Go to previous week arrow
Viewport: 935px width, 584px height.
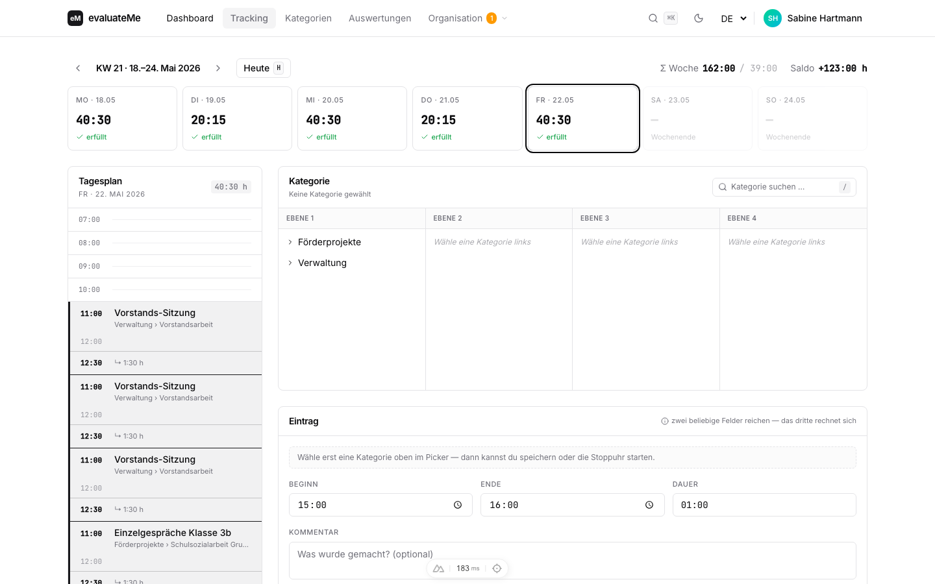(x=78, y=68)
